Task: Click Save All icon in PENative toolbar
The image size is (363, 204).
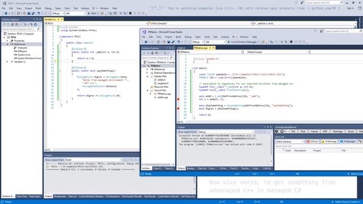Action: [173, 42]
